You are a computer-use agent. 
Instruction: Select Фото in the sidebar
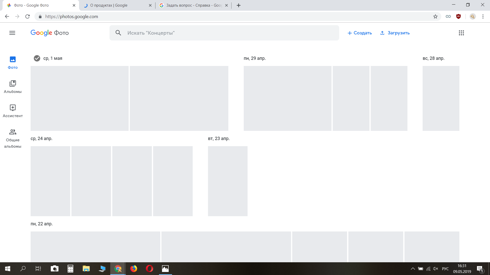point(13,63)
